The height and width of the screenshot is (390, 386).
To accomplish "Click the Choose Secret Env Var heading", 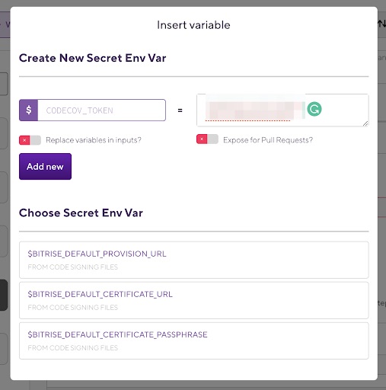I will point(81,213).
